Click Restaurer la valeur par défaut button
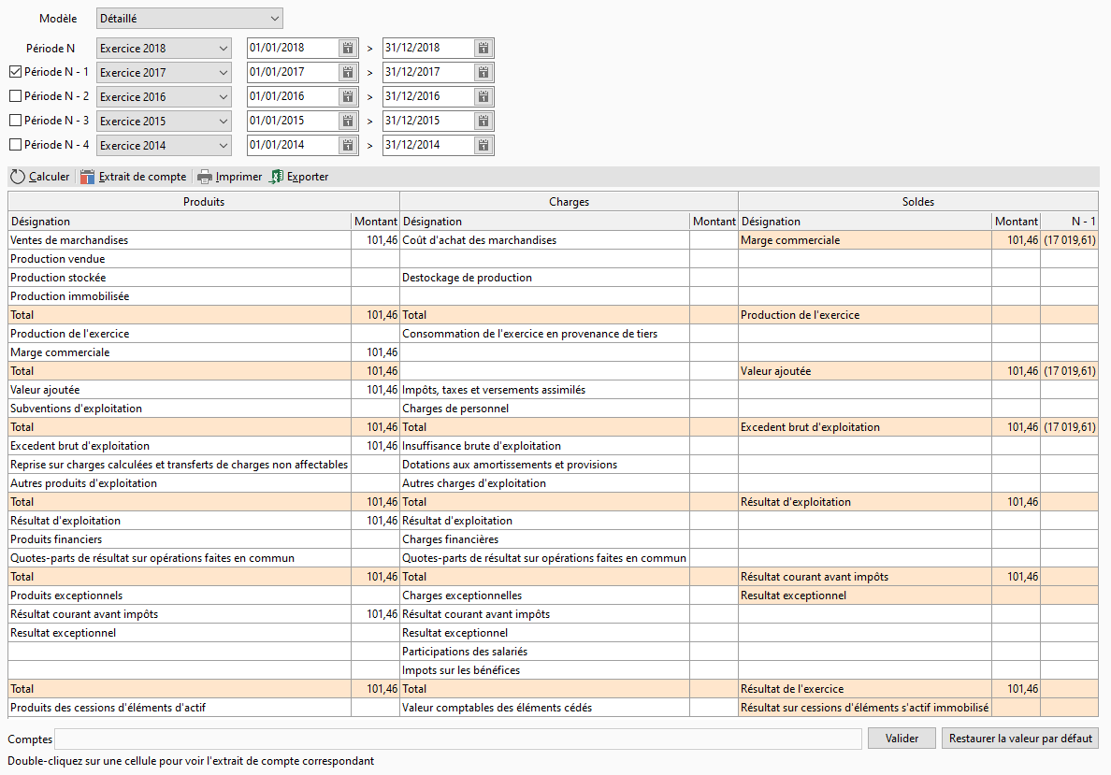1111x775 pixels. point(1020,739)
